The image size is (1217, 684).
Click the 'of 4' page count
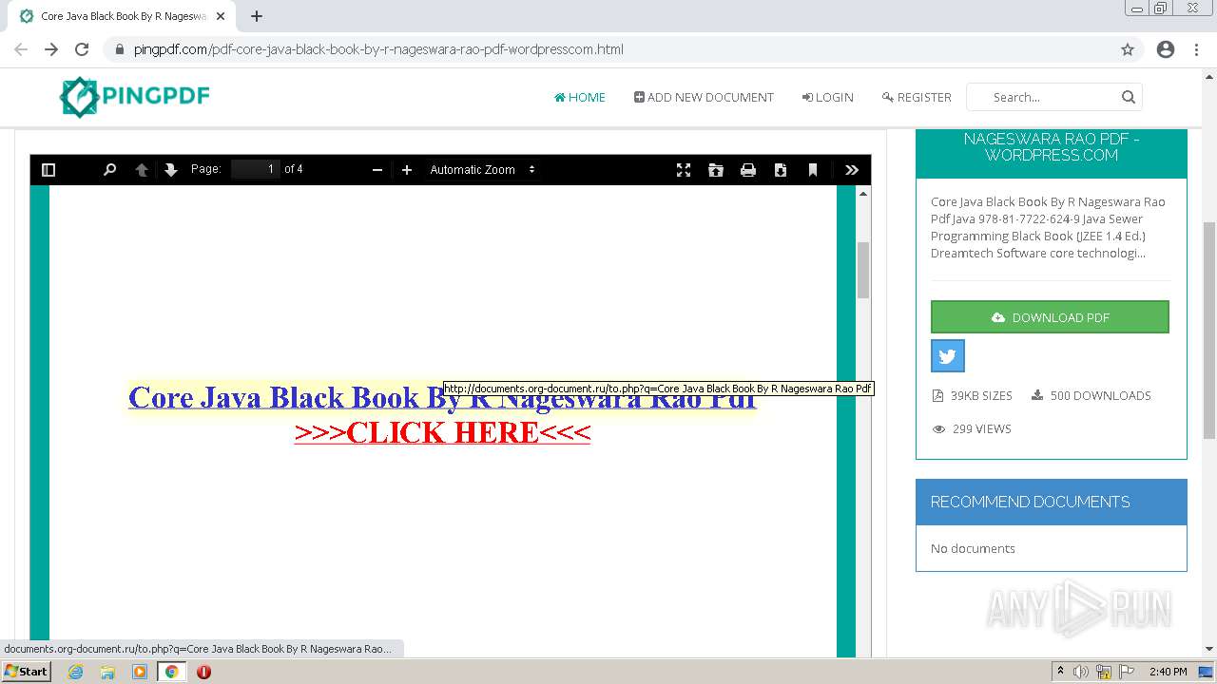pyautogui.click(x=294, y=169)
